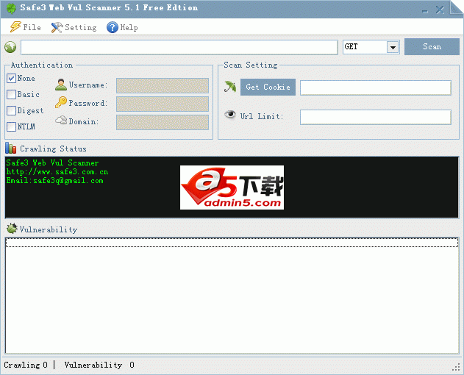The image size is (464, 375).
Task: Click the Username input field
Action: coord(163,85)
